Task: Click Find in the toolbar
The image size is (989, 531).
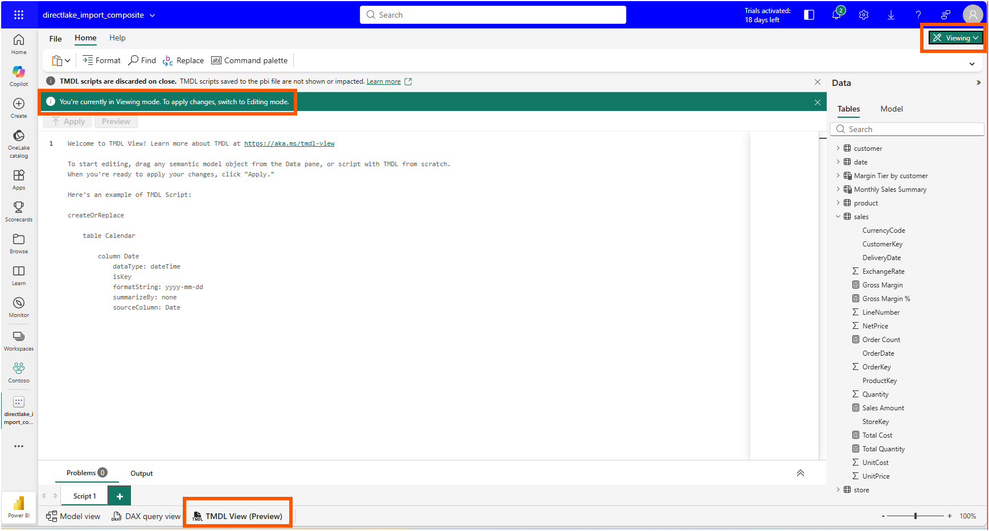Action: click(142, 60)
